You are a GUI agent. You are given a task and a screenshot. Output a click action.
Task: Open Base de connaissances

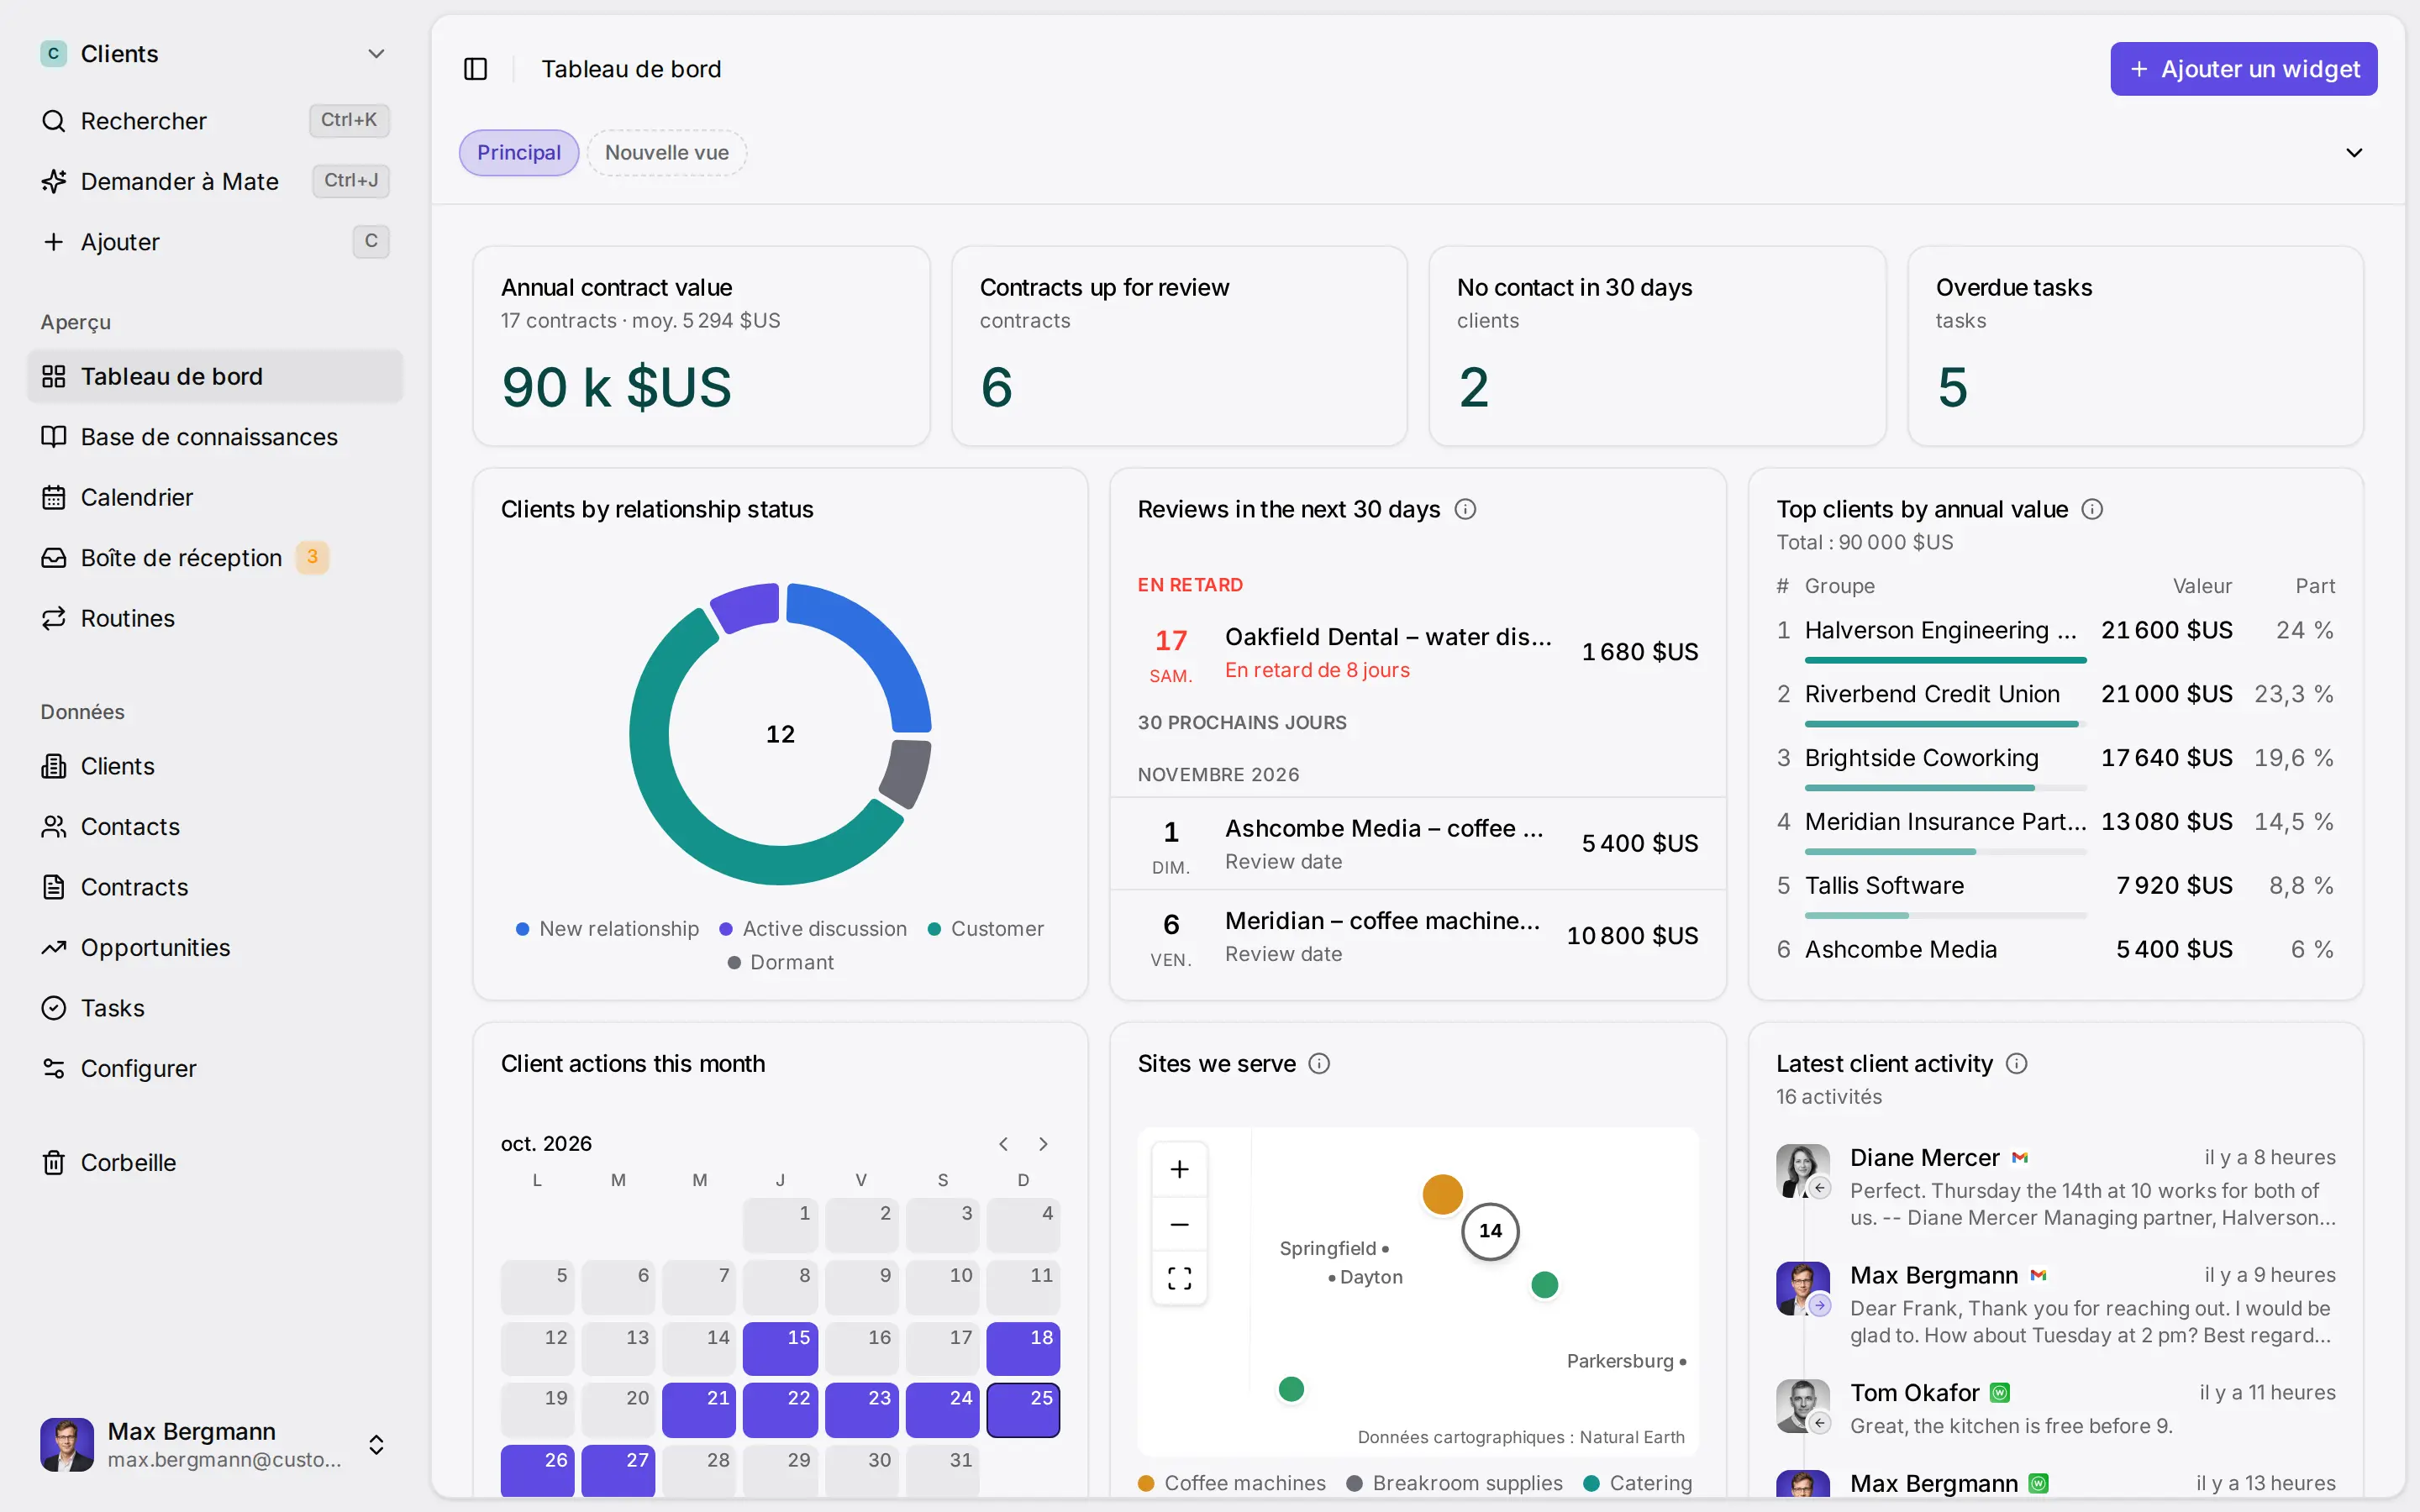215,437
